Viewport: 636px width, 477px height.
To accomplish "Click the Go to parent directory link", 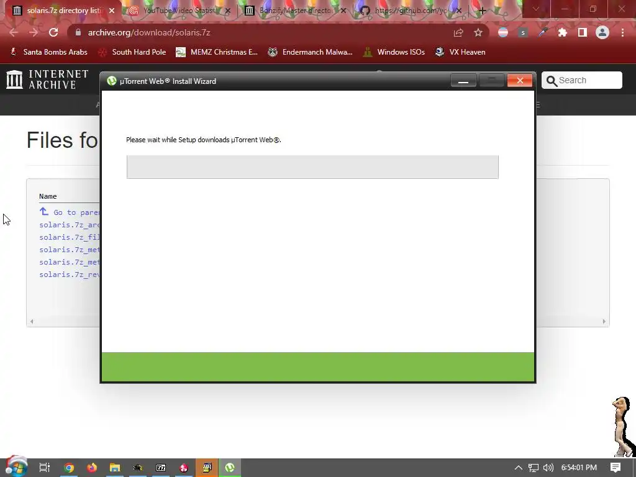I will [x=70, y=212].
